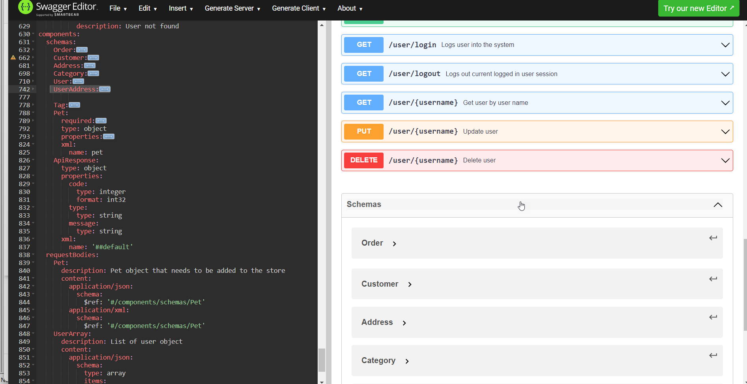Click the fold icon beside Customer on line 662
This screenshot has width=747, height=384.
tap(93, 58)
